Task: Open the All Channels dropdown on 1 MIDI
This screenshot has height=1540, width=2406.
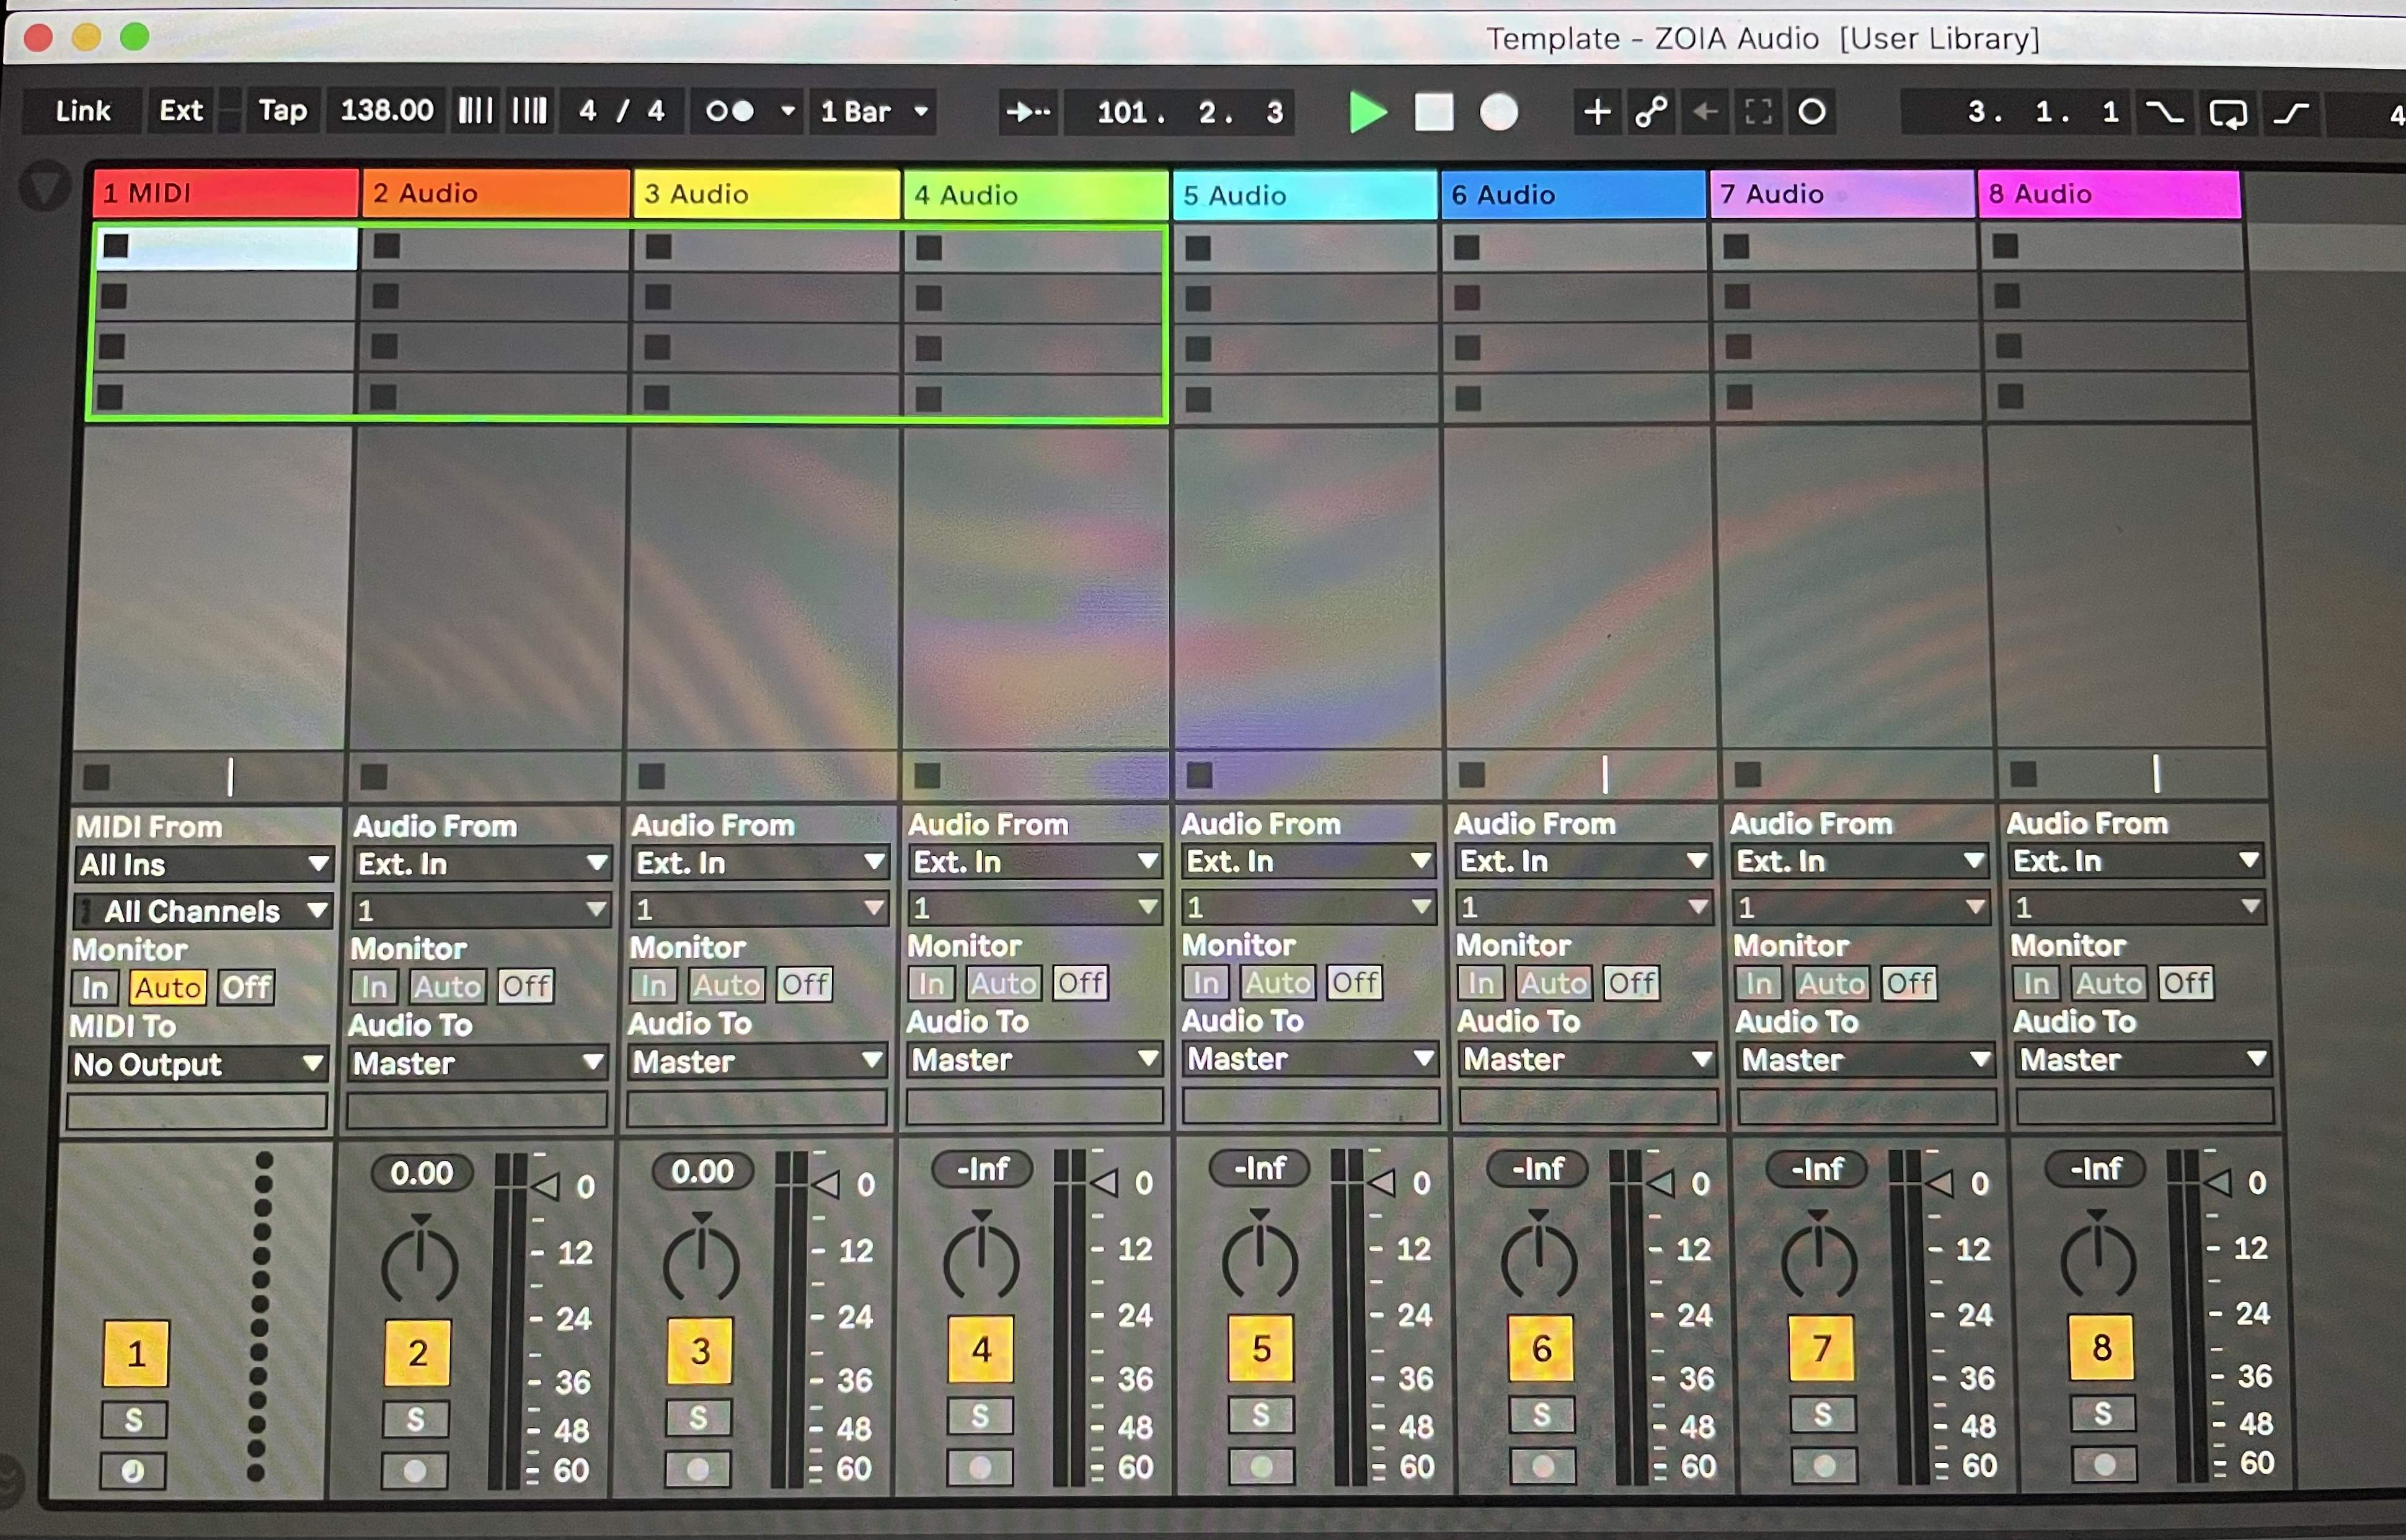Action: [203, 911]
